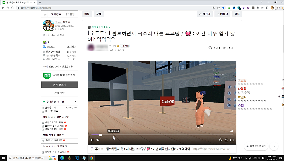The width and height of the screenshot is (284, 161).
Task: Open a new browser tab
Action: pyautogui.click(x=40, y=2)
